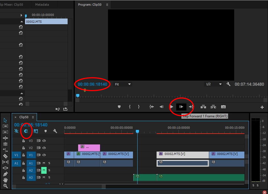This screenshot has height=194, width=268.
Task: Open timeline display settings wrench
Action: pyautogui.click(x=55, y=131)
